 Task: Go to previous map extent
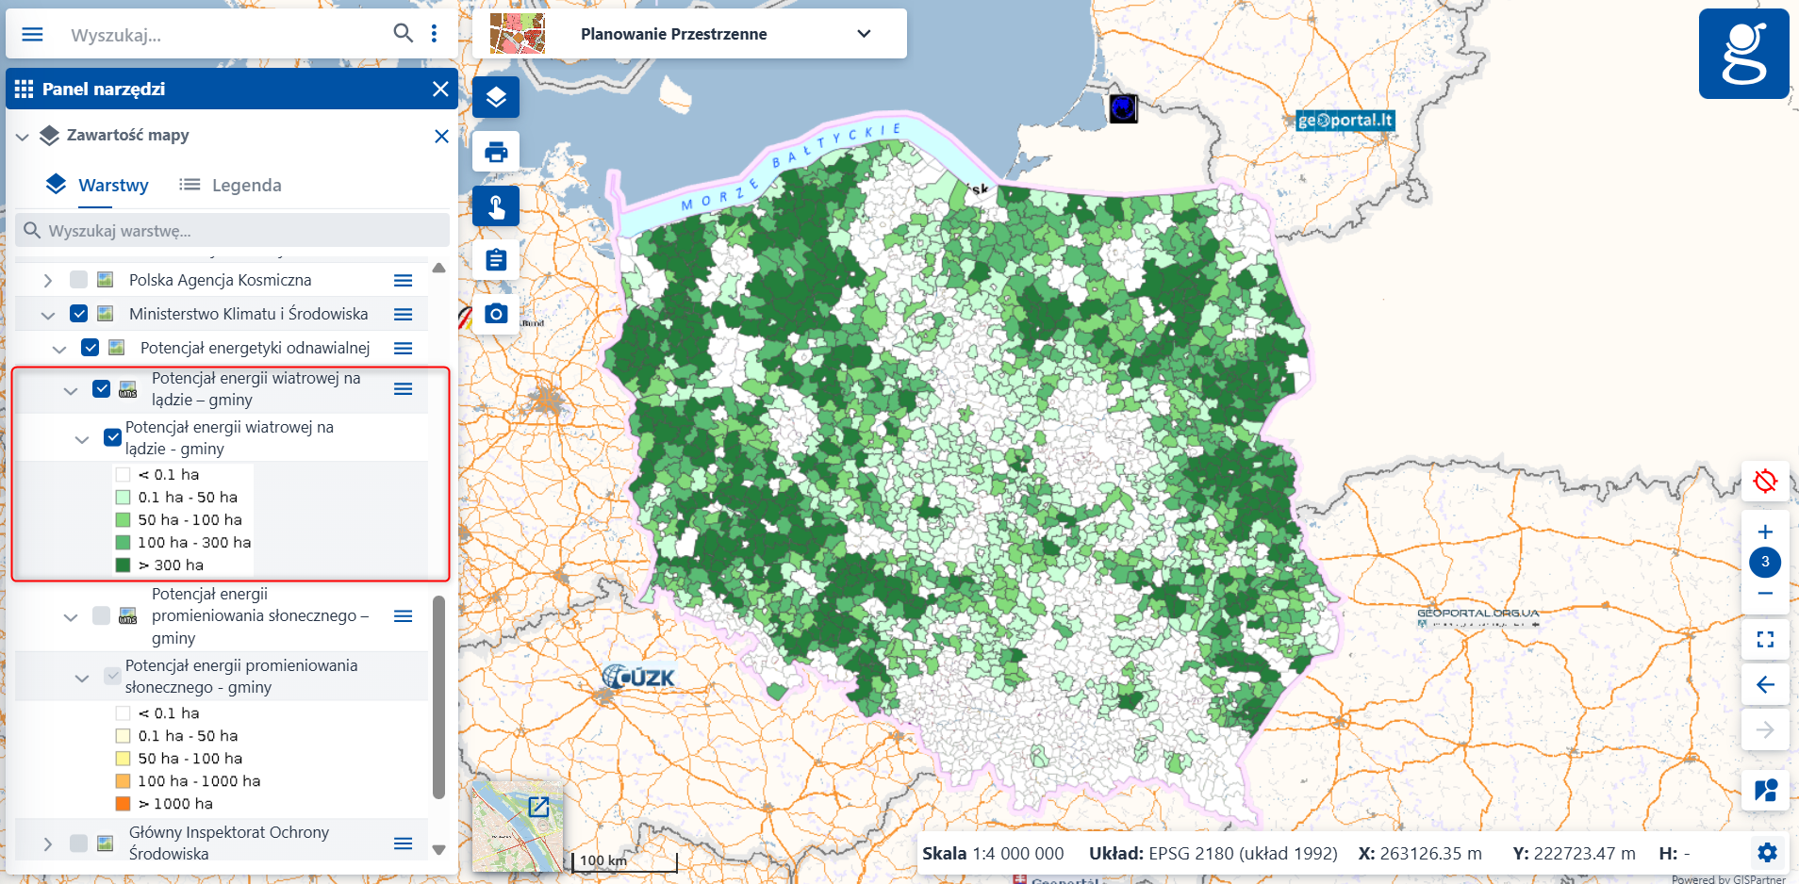tap(1765, 685)
